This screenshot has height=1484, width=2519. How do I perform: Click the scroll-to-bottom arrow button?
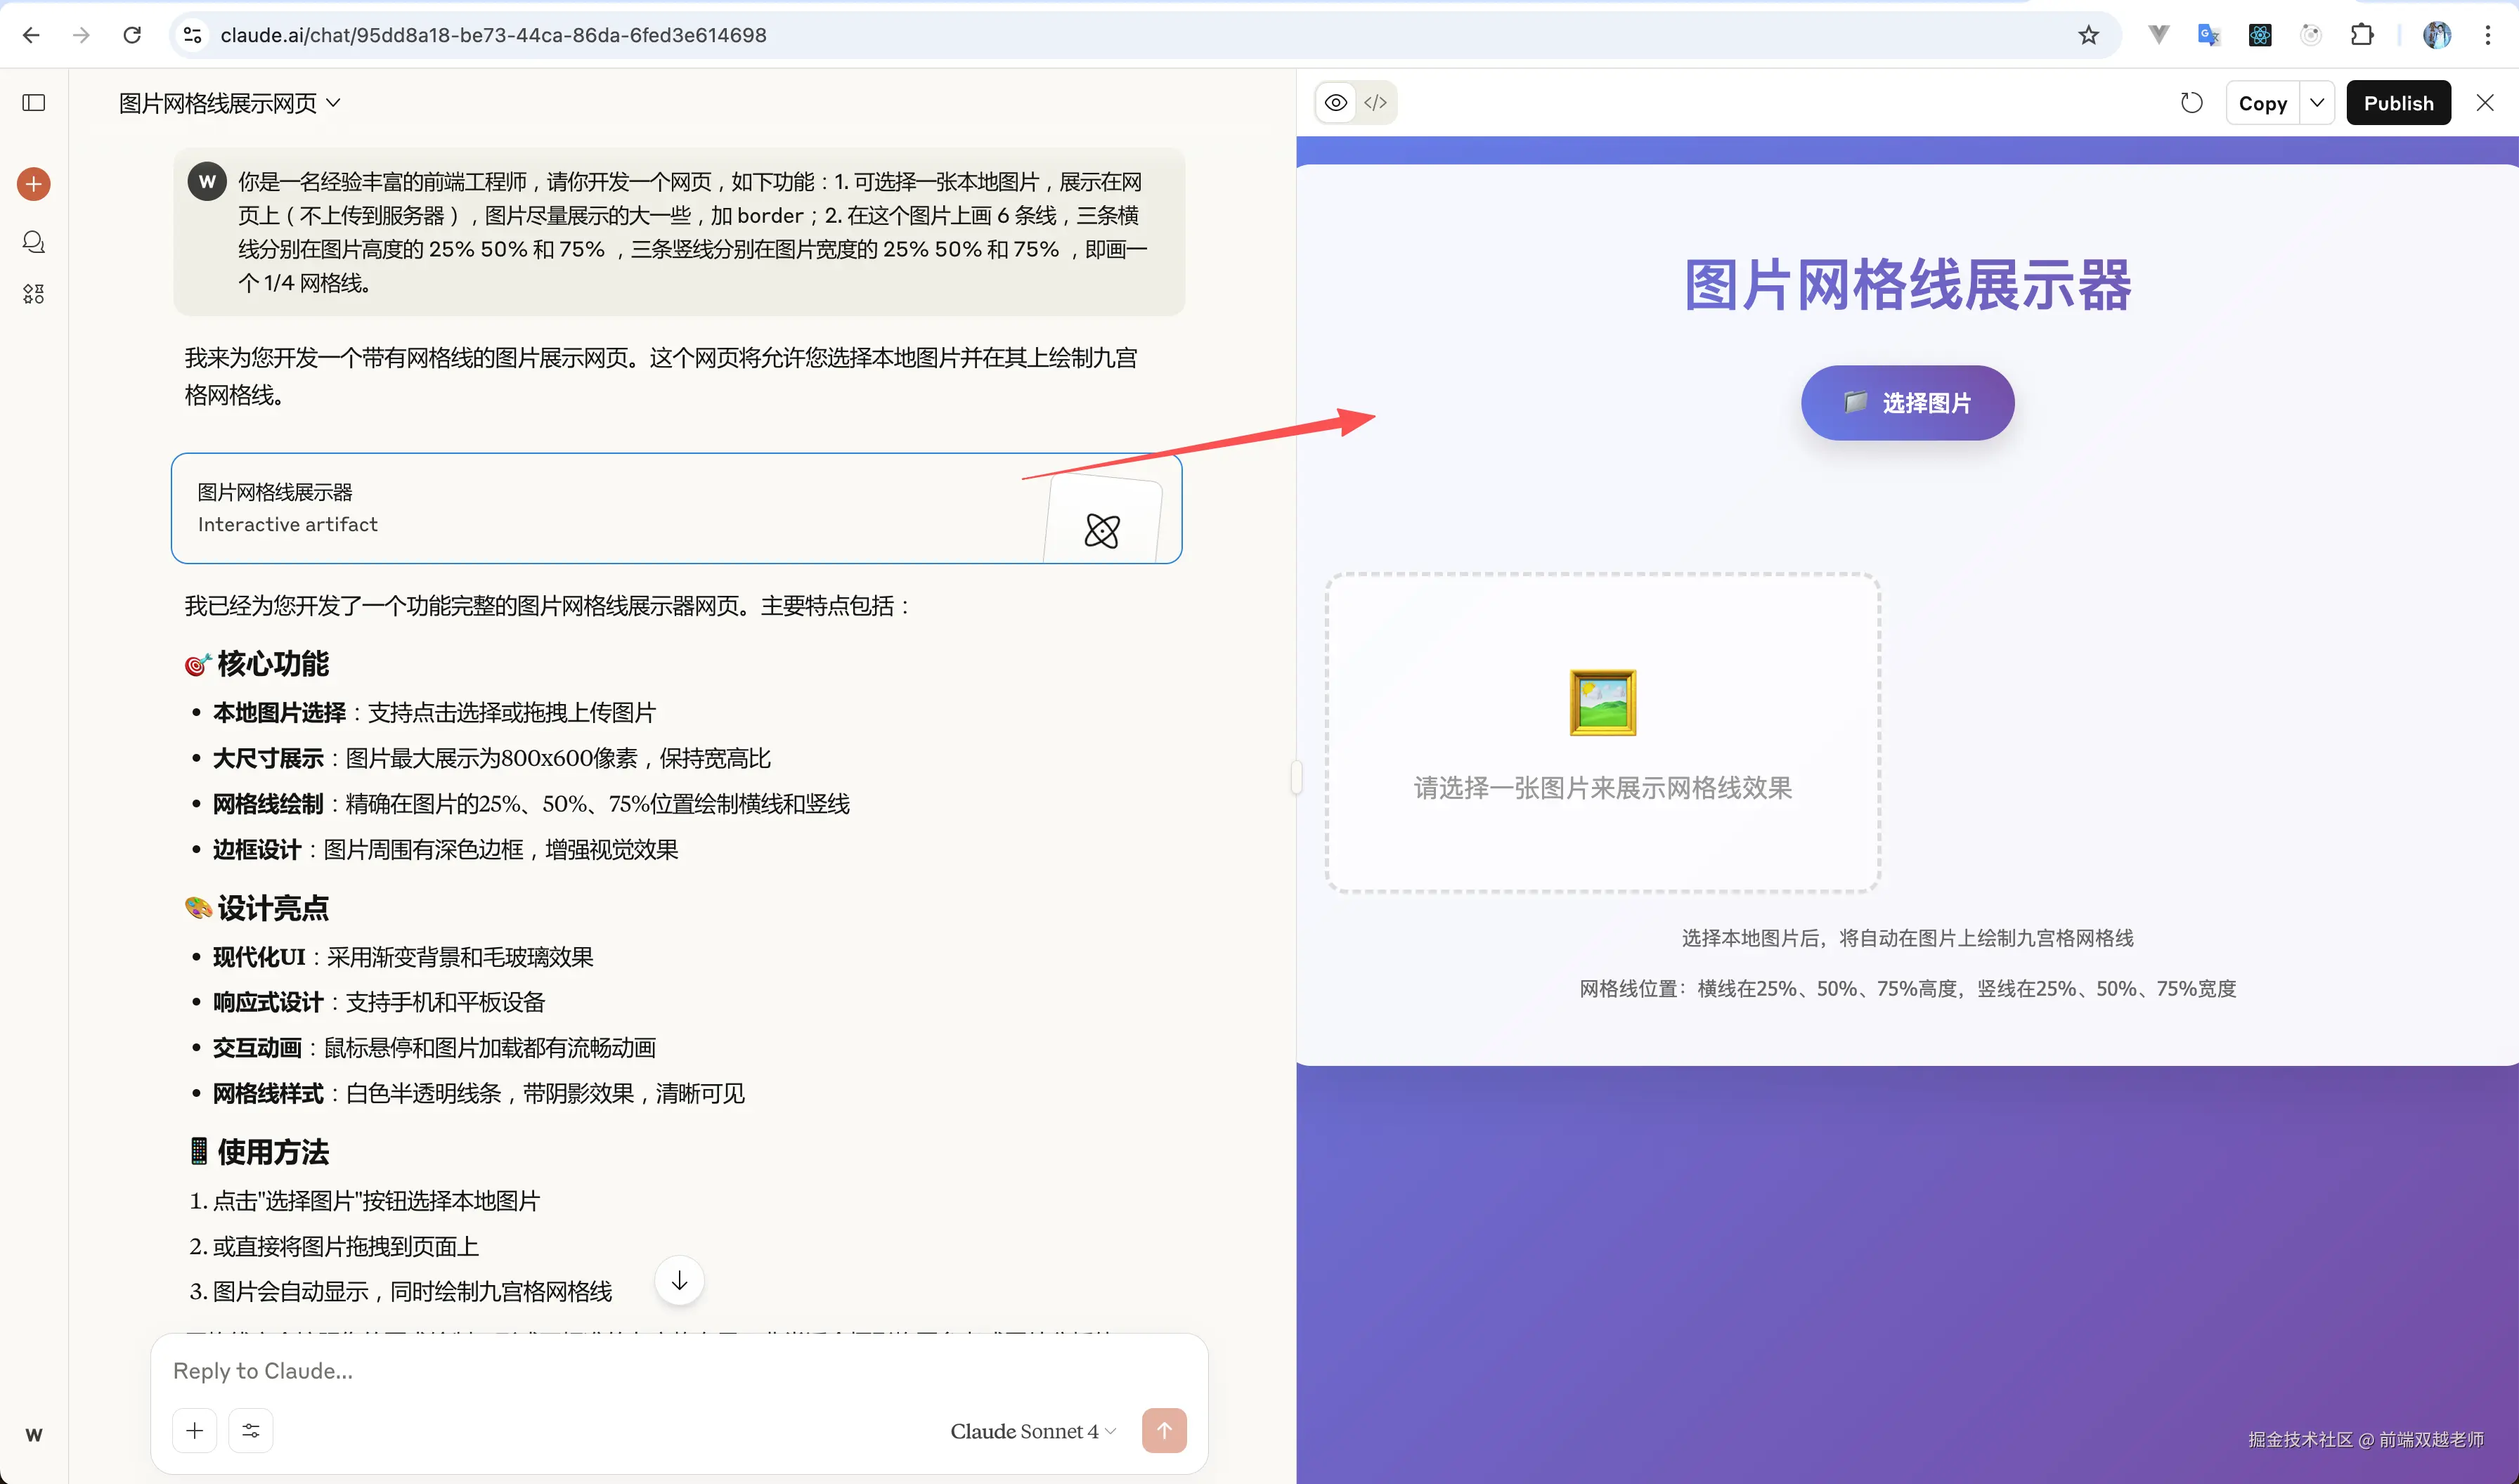coord(679,1281)
